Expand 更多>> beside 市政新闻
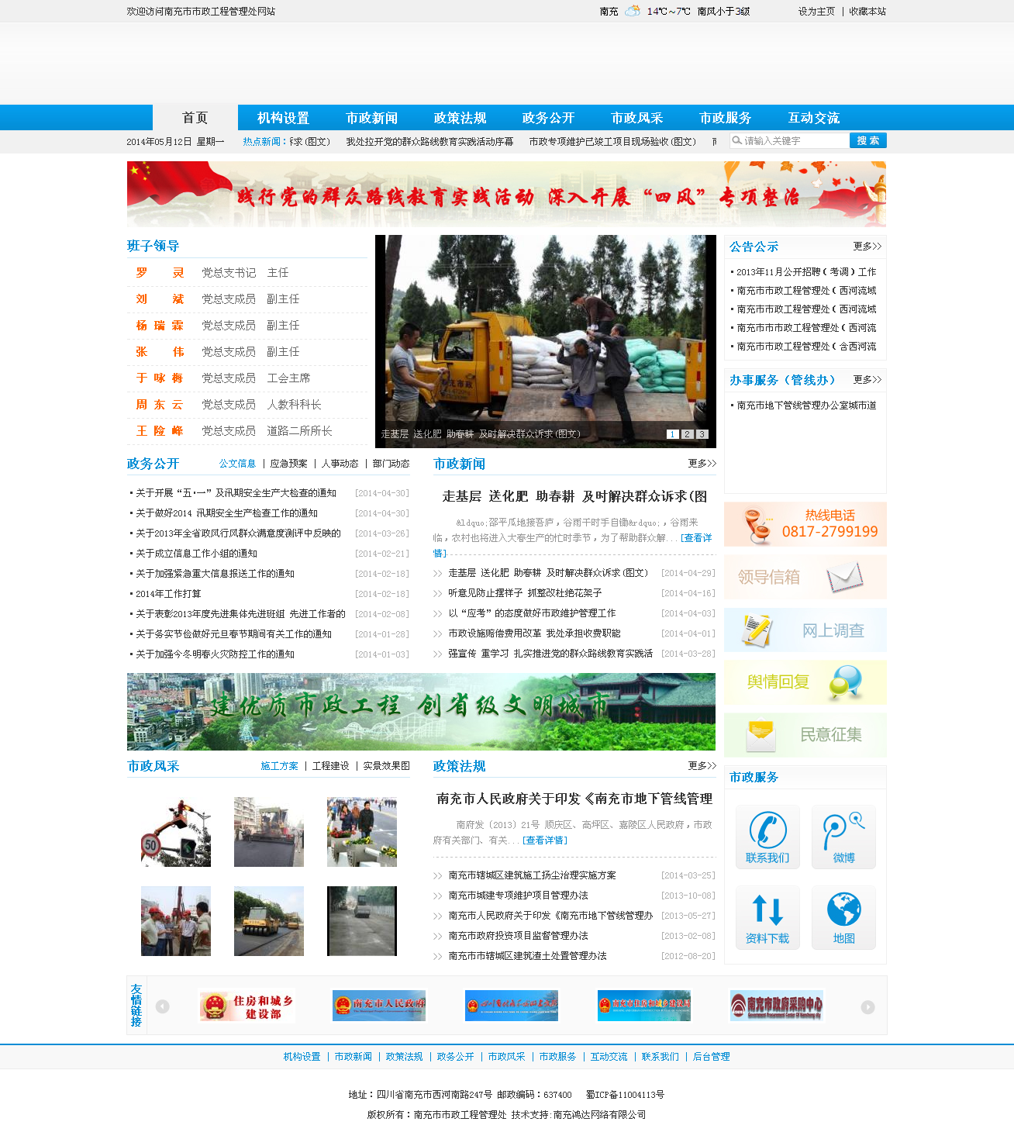 [x=700, y=463]
